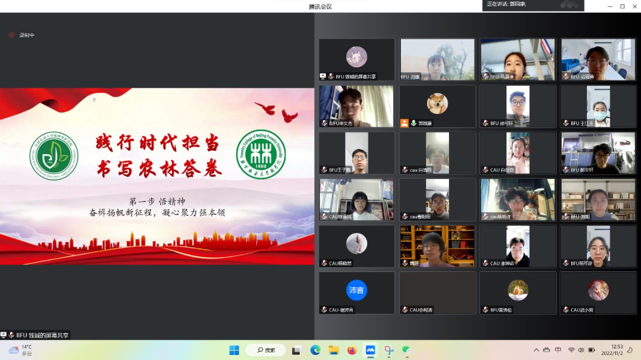Image resolution: width=641 pixels, height=360 pixels.
Task: Select the BJFU申文杰 video tile
Action: [x=356, y=106]
